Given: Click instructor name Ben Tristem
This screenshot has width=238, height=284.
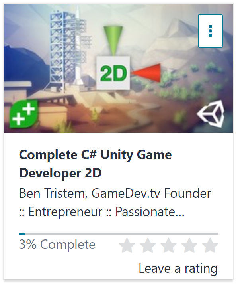Looking at the screenshot, I should click(x=52, y=193).
